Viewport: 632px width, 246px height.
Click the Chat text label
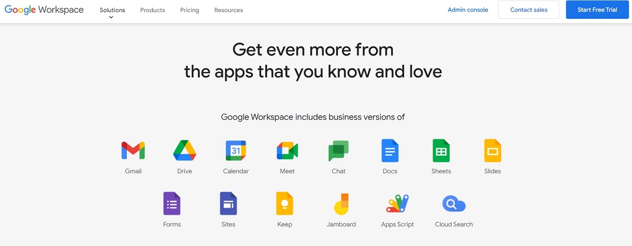tap(339, 171)
